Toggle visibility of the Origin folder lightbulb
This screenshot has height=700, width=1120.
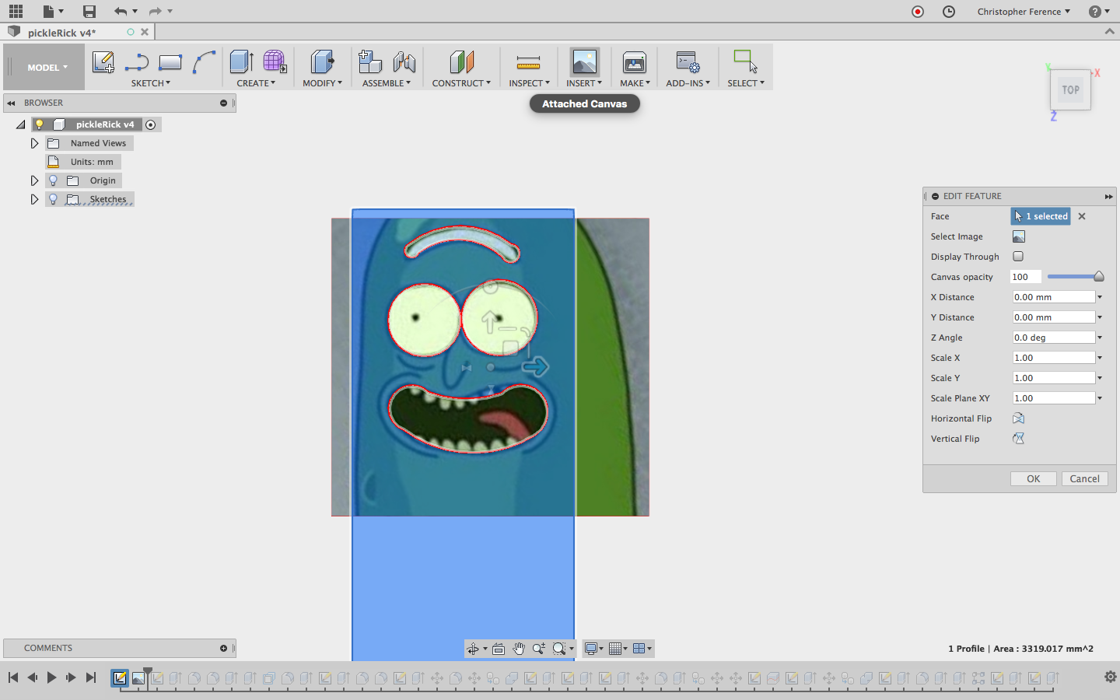coord(52,180)
